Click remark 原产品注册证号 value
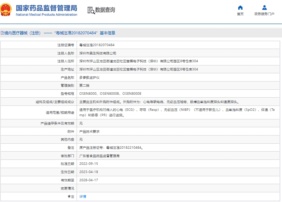This screenshot has height=202, width=282. [x=111, y=148]
